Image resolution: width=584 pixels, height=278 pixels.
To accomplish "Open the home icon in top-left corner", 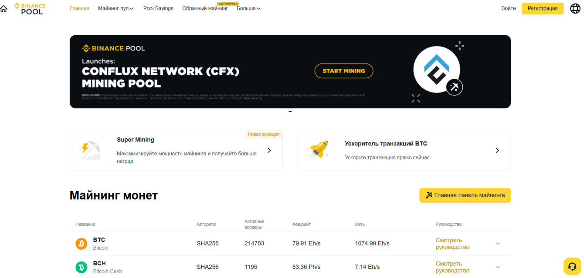I will 4,8.
